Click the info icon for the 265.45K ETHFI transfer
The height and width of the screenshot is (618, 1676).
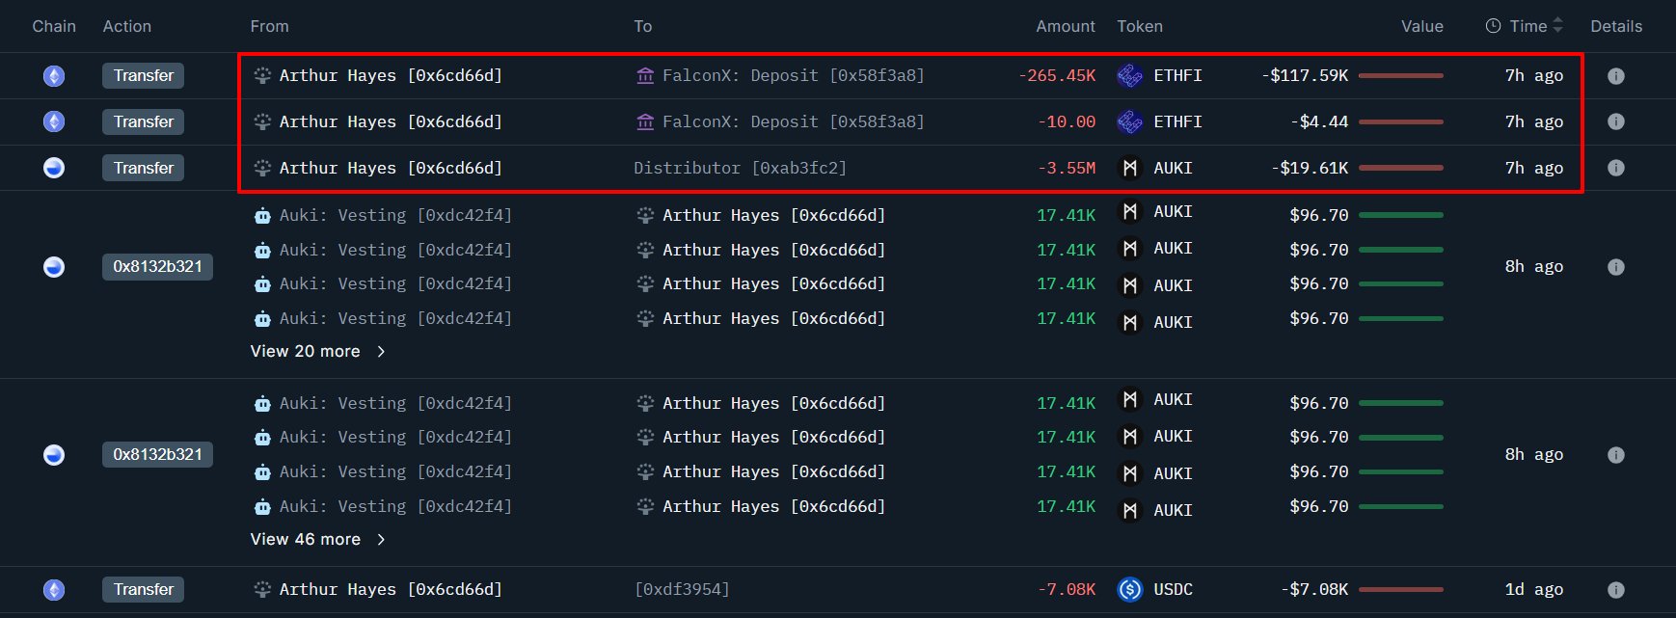(1616, 76)
